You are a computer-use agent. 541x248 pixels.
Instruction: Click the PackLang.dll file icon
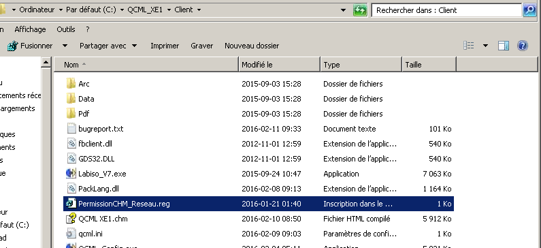coord(71,189)
